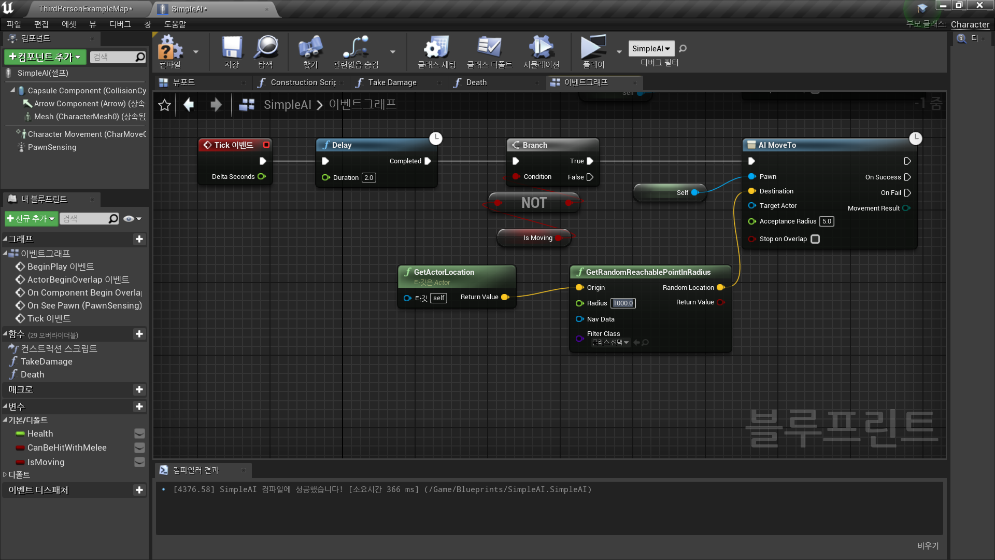Image resolution: width=995 pixels, height=560 pixels.
Task: Open the Take Damage graph tab
Action: [392, 82]
